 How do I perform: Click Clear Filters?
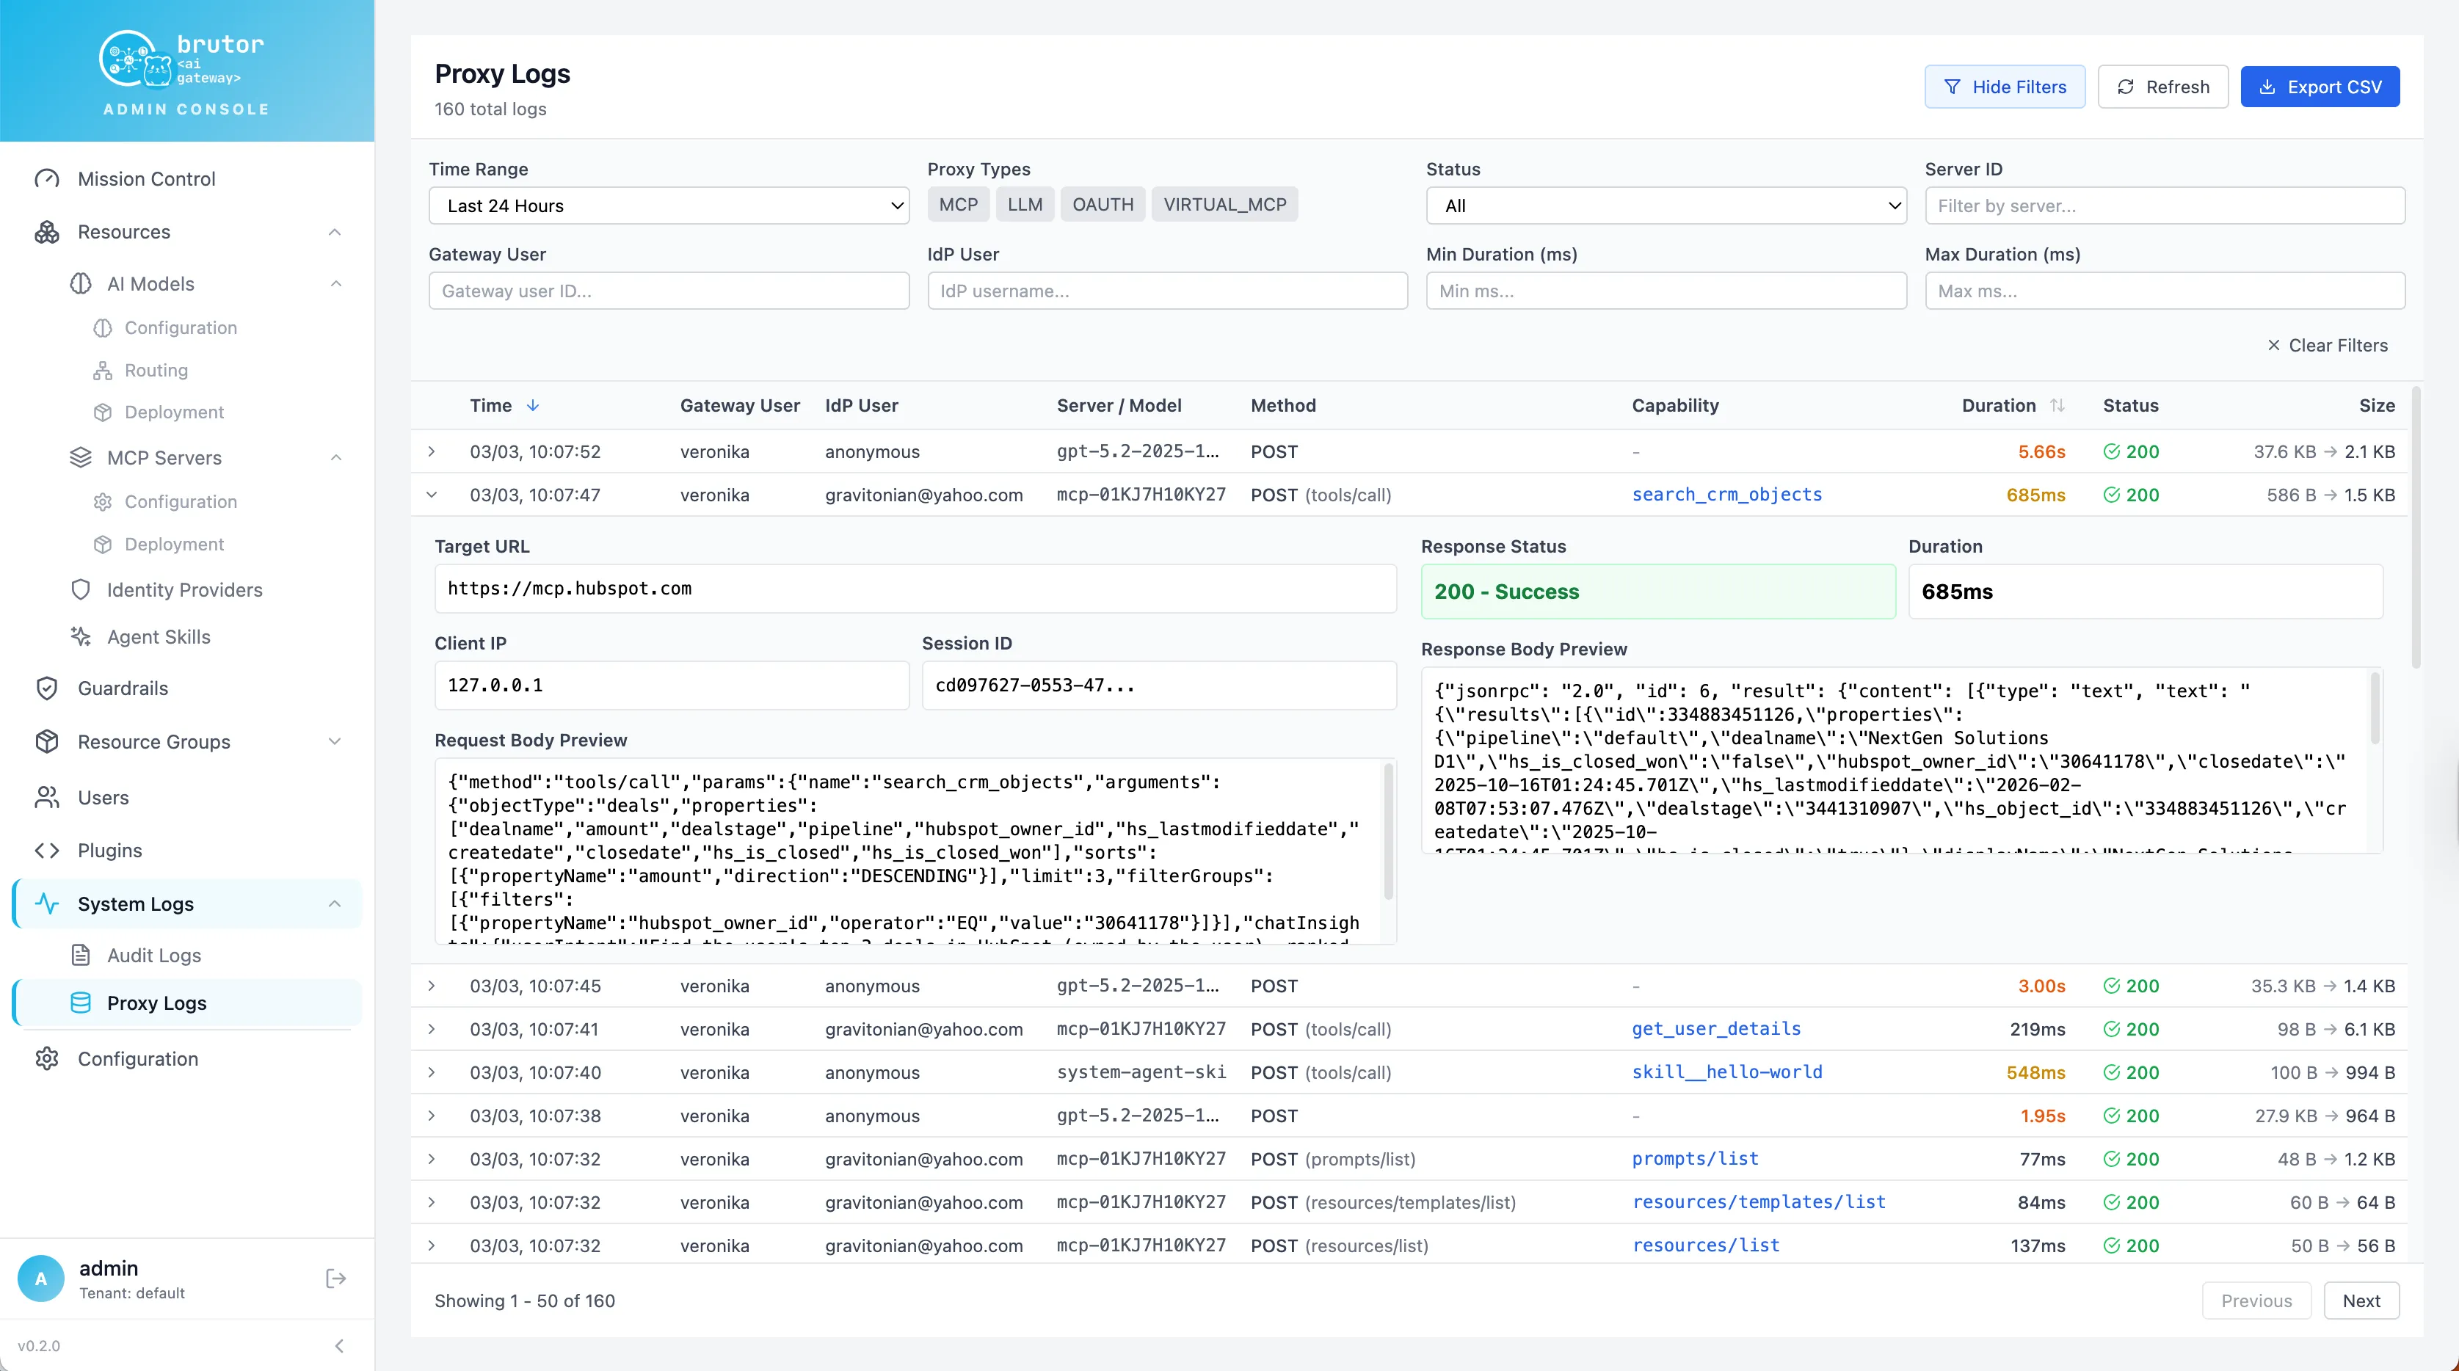[x=2328, y=346]
